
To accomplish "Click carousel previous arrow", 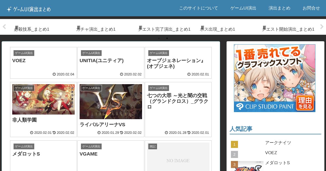I will pos(4,27).
